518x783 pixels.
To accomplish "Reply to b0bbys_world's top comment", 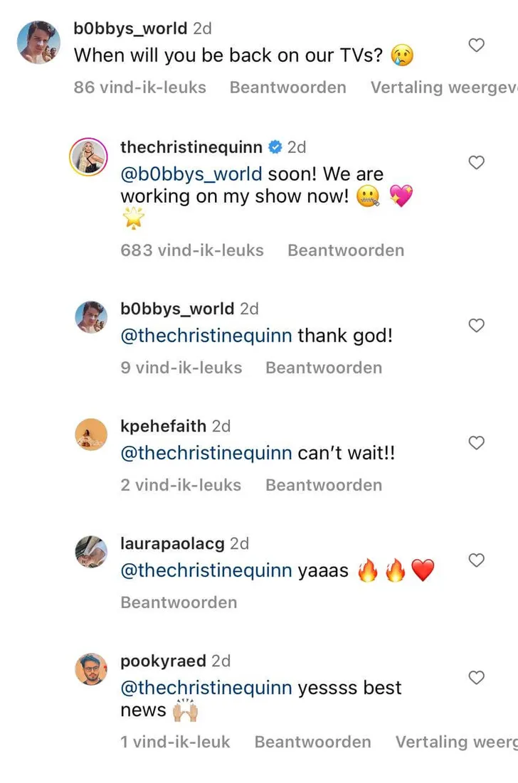I will 287,87.
